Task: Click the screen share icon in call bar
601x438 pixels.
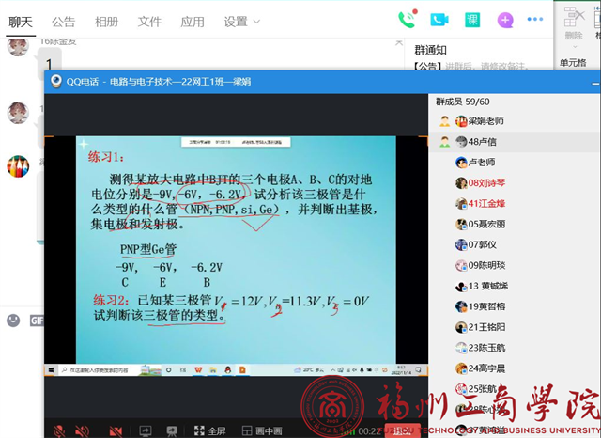Action: (146, 430)
